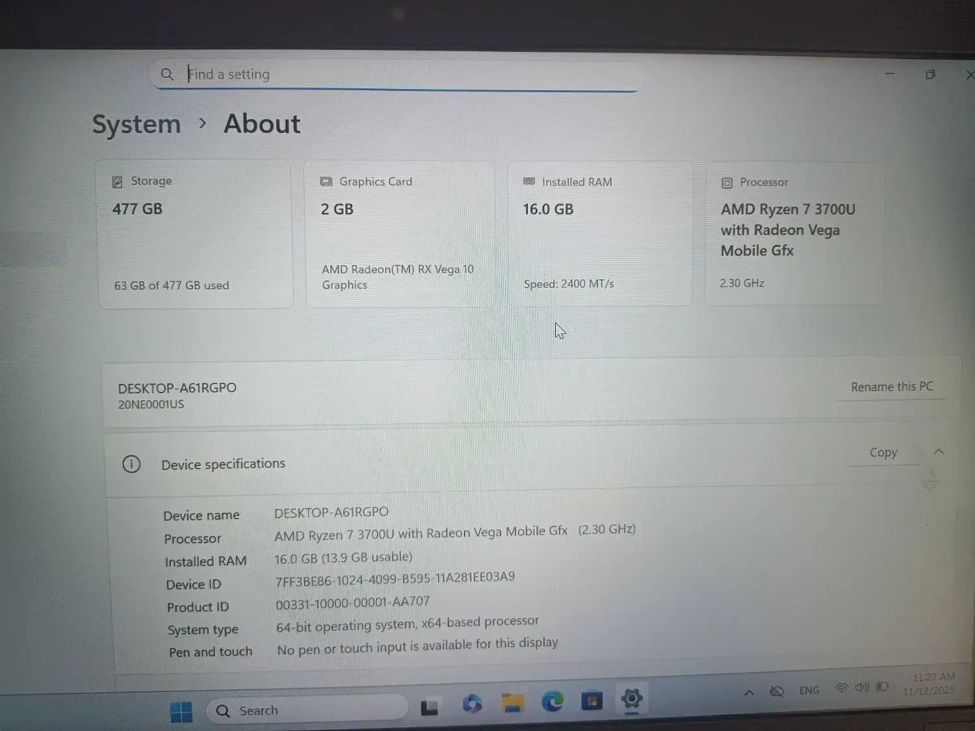
Task: Launch Microsoft Edge browser
Action: click(552, 701)
